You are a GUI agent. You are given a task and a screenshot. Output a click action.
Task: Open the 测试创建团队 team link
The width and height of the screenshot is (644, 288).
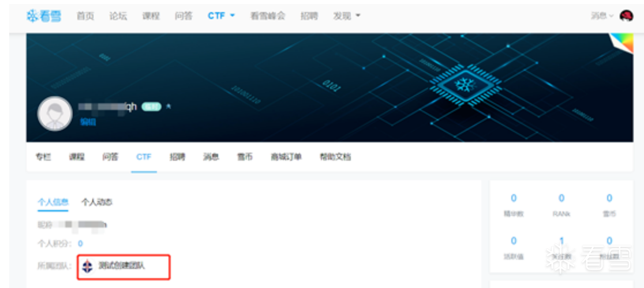[122, 266]
